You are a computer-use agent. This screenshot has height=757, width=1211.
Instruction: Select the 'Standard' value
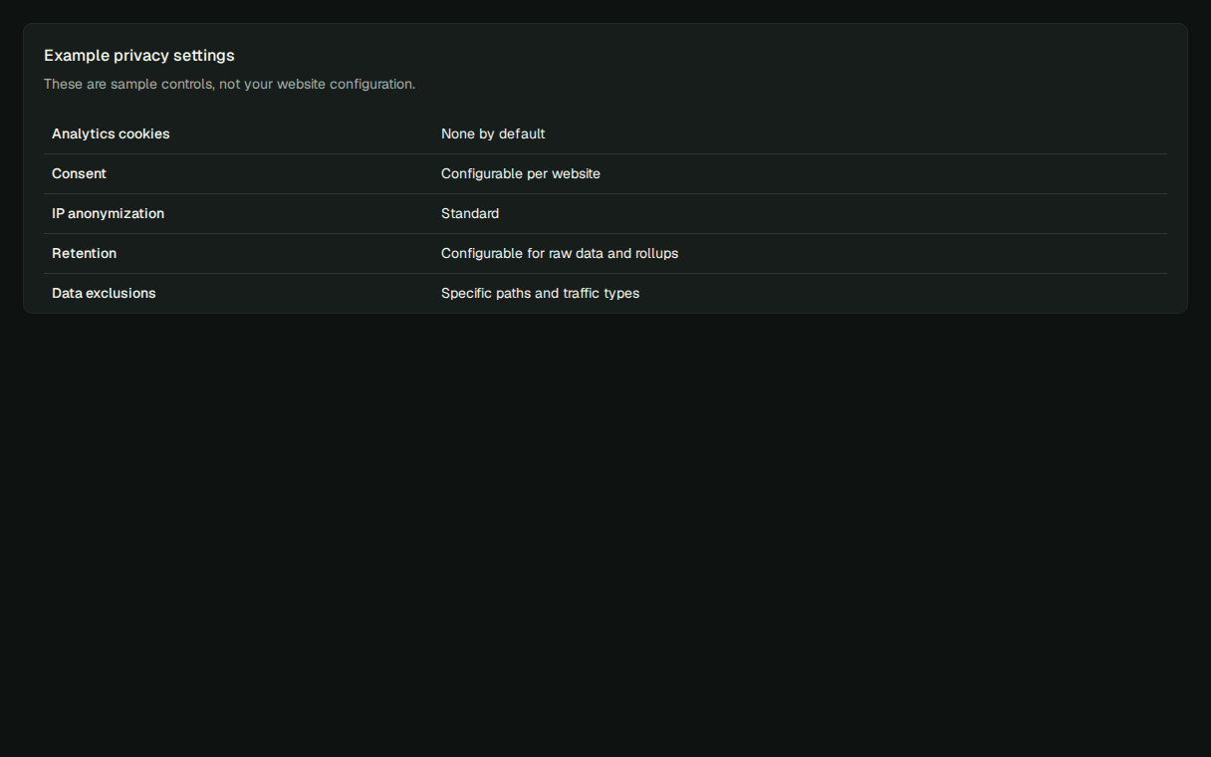pos(470,214)
